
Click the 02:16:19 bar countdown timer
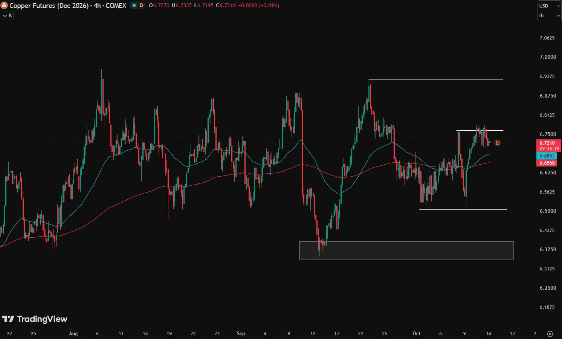[x=549, y=149]
